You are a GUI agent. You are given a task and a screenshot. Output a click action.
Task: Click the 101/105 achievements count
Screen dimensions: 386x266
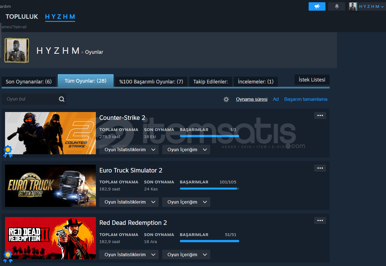(228, 182)
